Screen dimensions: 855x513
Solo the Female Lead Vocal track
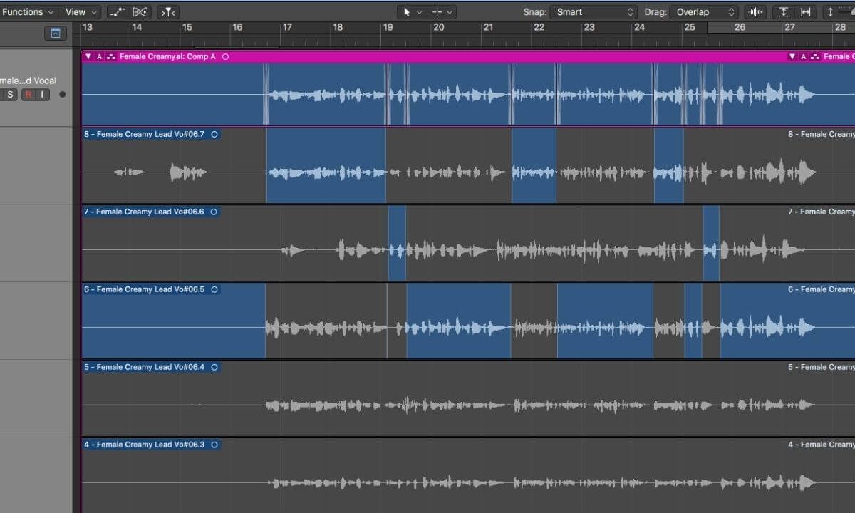(11, 94)
